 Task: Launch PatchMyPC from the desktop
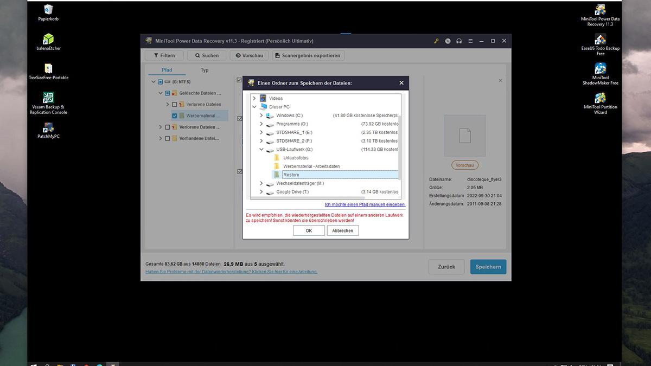(x=48, y=130)
